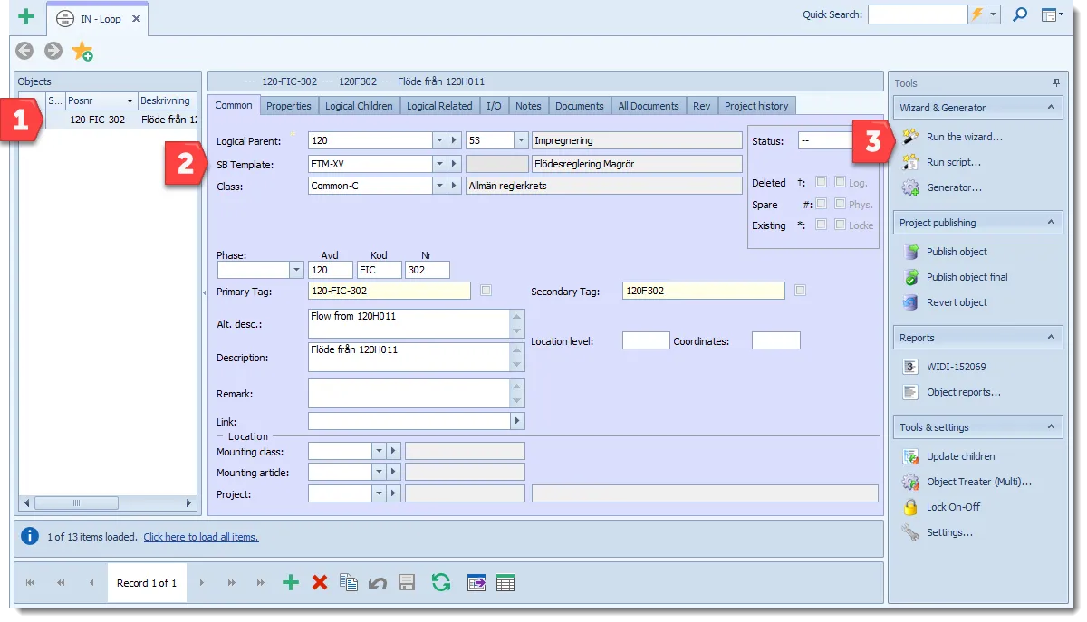This screenshot has height=622, width=1087.
Task: Tick the checkbox next to Secondary Tag field
Action: [x=800, y=291]
